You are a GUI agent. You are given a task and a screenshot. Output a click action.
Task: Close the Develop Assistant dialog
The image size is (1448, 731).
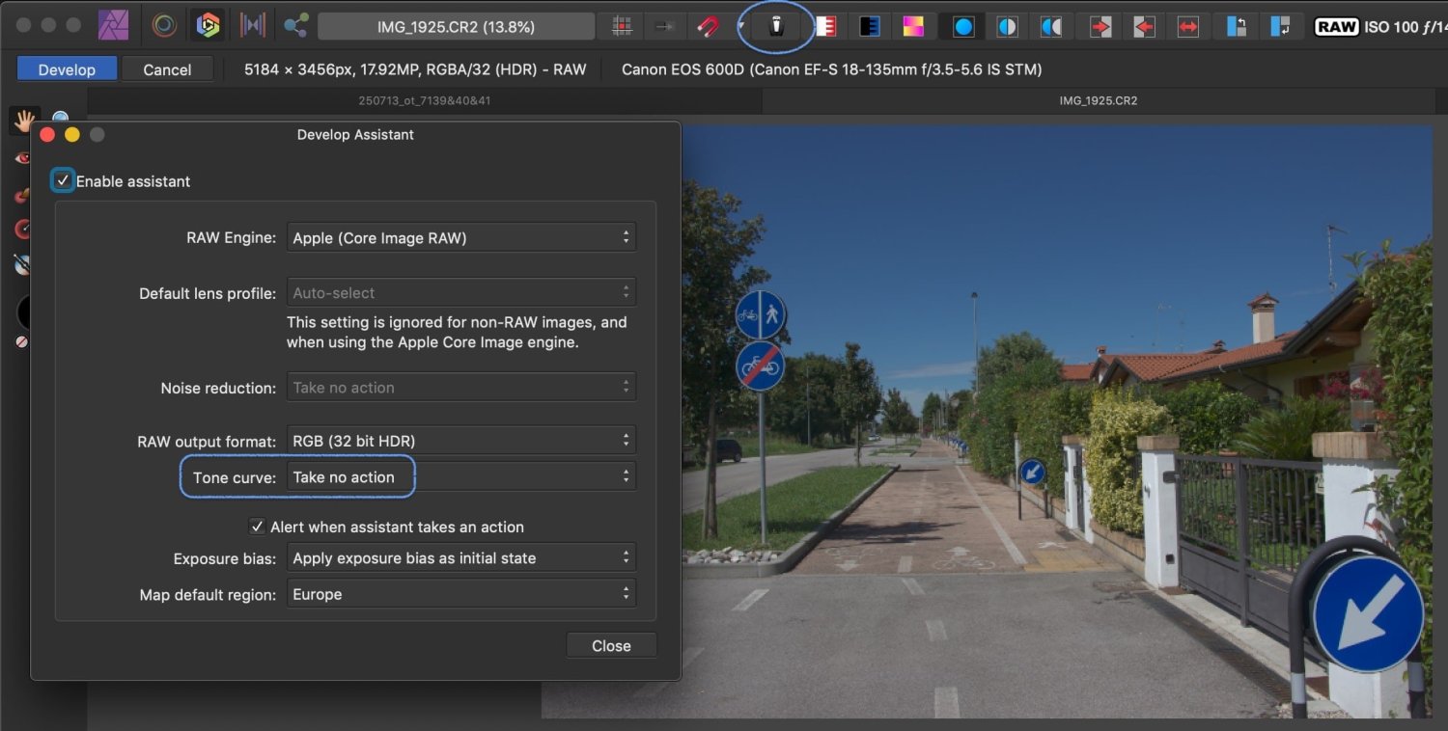[610, 645]
